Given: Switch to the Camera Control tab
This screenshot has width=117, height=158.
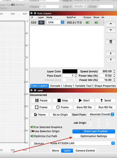Looking at the screenshot, I should (x=85, y=151).
